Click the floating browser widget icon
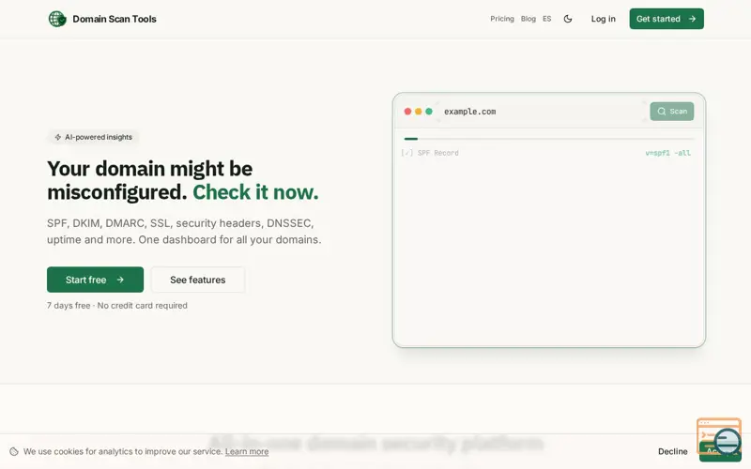Image resolution: width=751 pixels, height=469 pixels. coord(719,435)
